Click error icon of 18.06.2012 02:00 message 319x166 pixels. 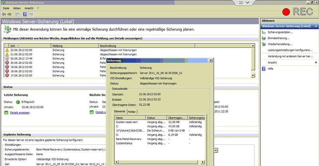click(x=7, y=71)
